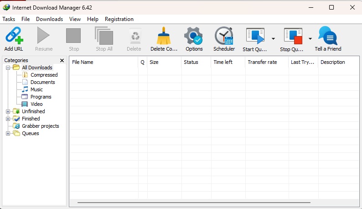The width and height of the screenshot is (362, 209).
Task: Open Start Queue dropdown arrow
Action: (274, 39)
